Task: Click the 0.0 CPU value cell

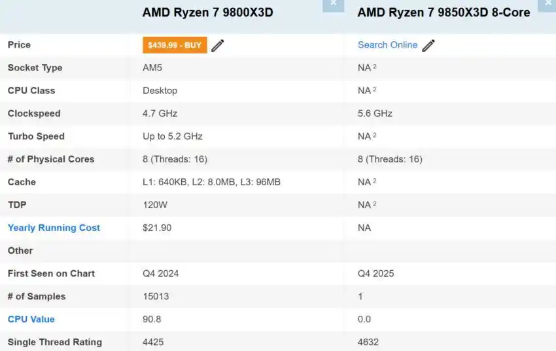Action: (x=364, y=319)
